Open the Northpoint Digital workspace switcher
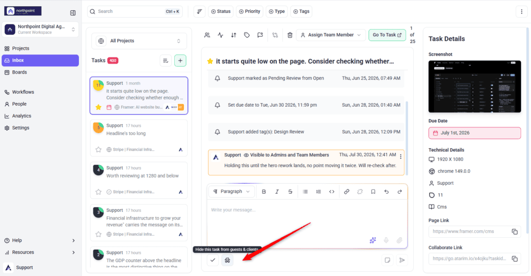The width and height of the screenshot is (531, 276). (x=40, y=30)
